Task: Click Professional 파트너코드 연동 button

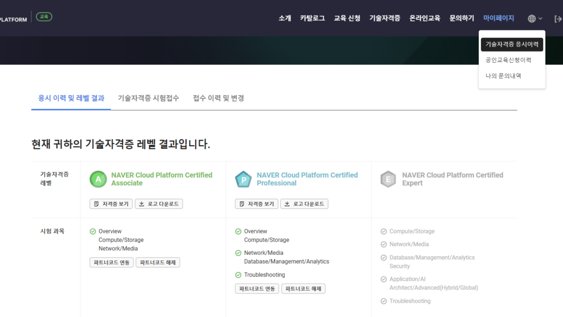Action: 257,288
